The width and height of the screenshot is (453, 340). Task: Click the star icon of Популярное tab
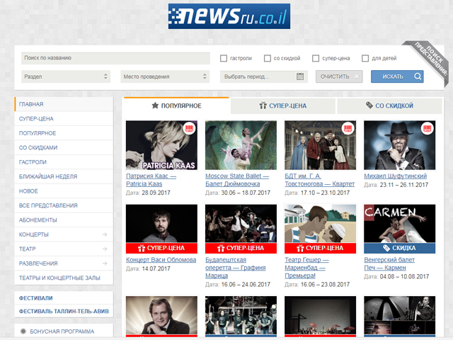[155, 106]
